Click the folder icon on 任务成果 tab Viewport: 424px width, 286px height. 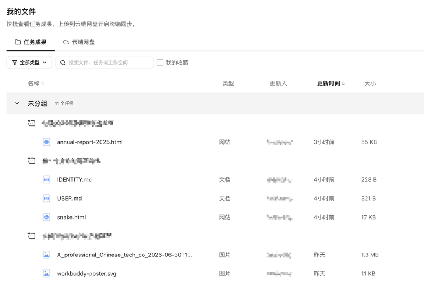18,42
